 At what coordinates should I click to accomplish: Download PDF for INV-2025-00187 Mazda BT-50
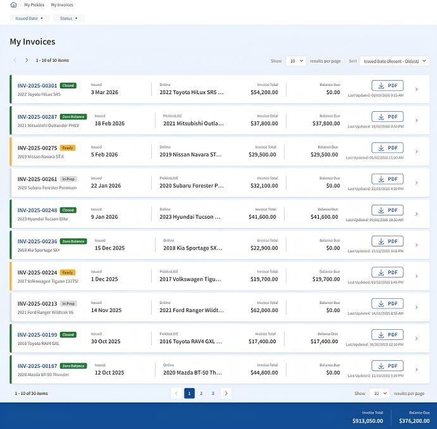(x=388, y=366)
